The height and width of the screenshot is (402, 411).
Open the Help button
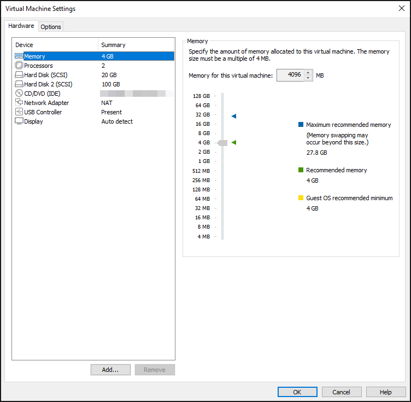(385, 392)
